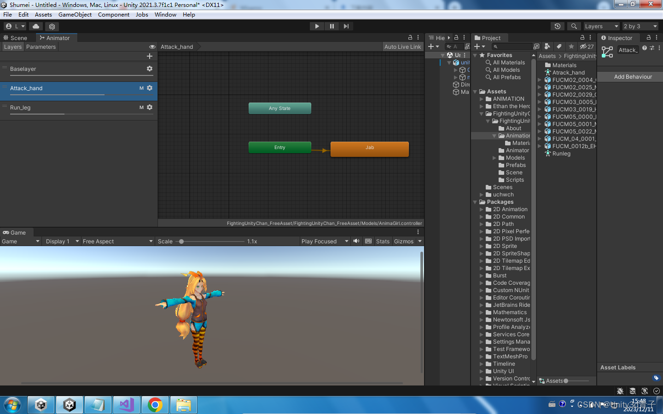Click the Attack_hand breadcrumb in the Animator
The height and width of the screenshot is (414, 663).
(x=177, y=47)
